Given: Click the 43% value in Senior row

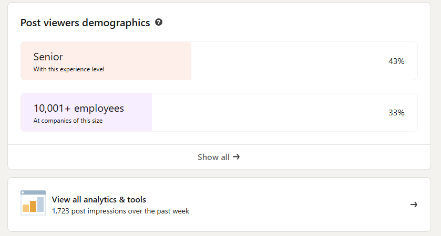Looking at the screenshot, I should click(396, 61).
